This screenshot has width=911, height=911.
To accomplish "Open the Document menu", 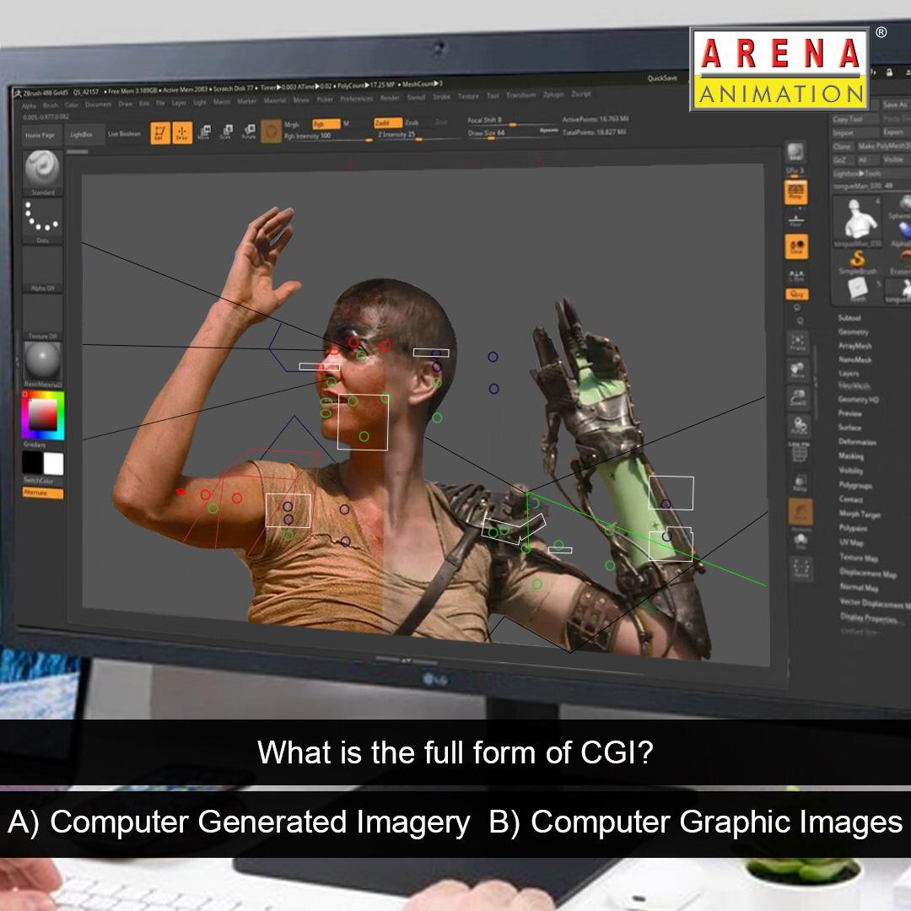I will pos(98,105).
